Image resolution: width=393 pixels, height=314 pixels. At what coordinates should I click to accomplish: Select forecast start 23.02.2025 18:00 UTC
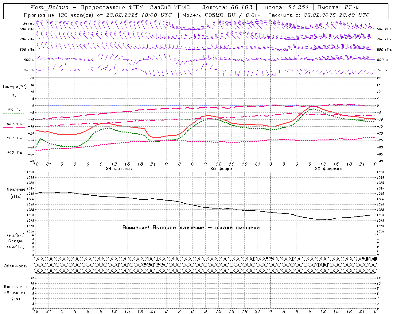[x=139, y=15]
